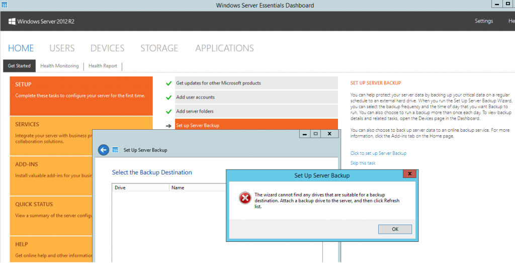515x263 pixels.
Task: Follow 'Click to set up Server Backup' link
Action: [378, 153]
